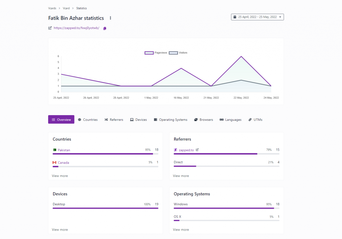The height and width of the screenshot is (239, 342).
Task: Click the server icon on Operating Systems tab
Action: pos(156,120)
